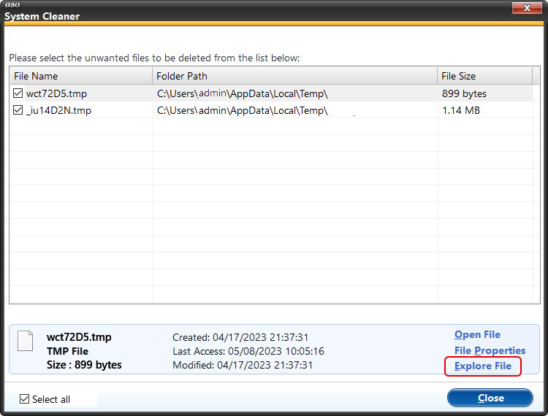Image resolution: width=548 pixels, height=416 pixels.
Task: Open File Properties link
Action: point(490,350)
